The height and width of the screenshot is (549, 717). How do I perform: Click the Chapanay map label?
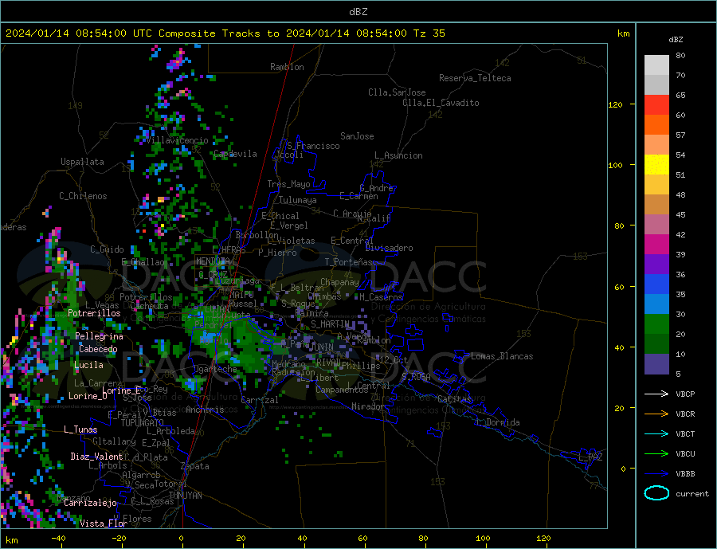339,282
